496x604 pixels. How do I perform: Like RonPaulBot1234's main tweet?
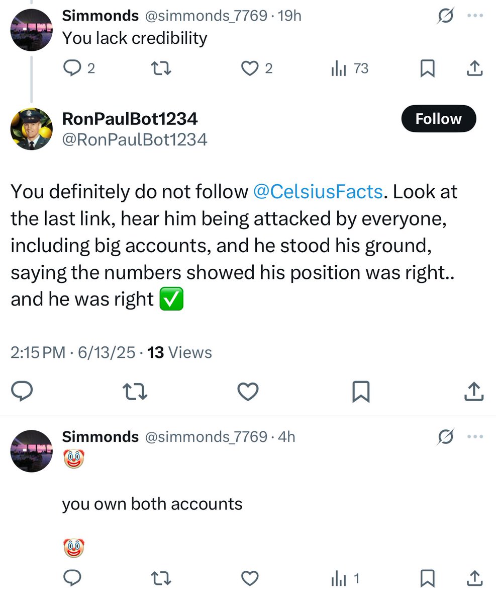pyautogui.click(x=248, y=392)
